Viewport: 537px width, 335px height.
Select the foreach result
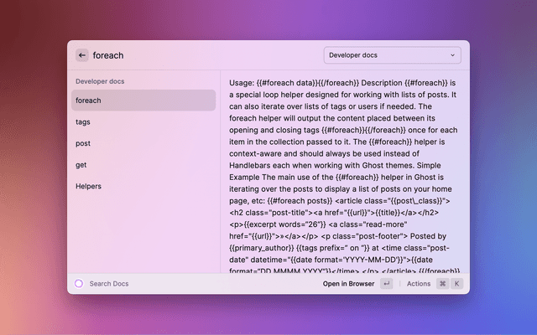pos(141,100)
